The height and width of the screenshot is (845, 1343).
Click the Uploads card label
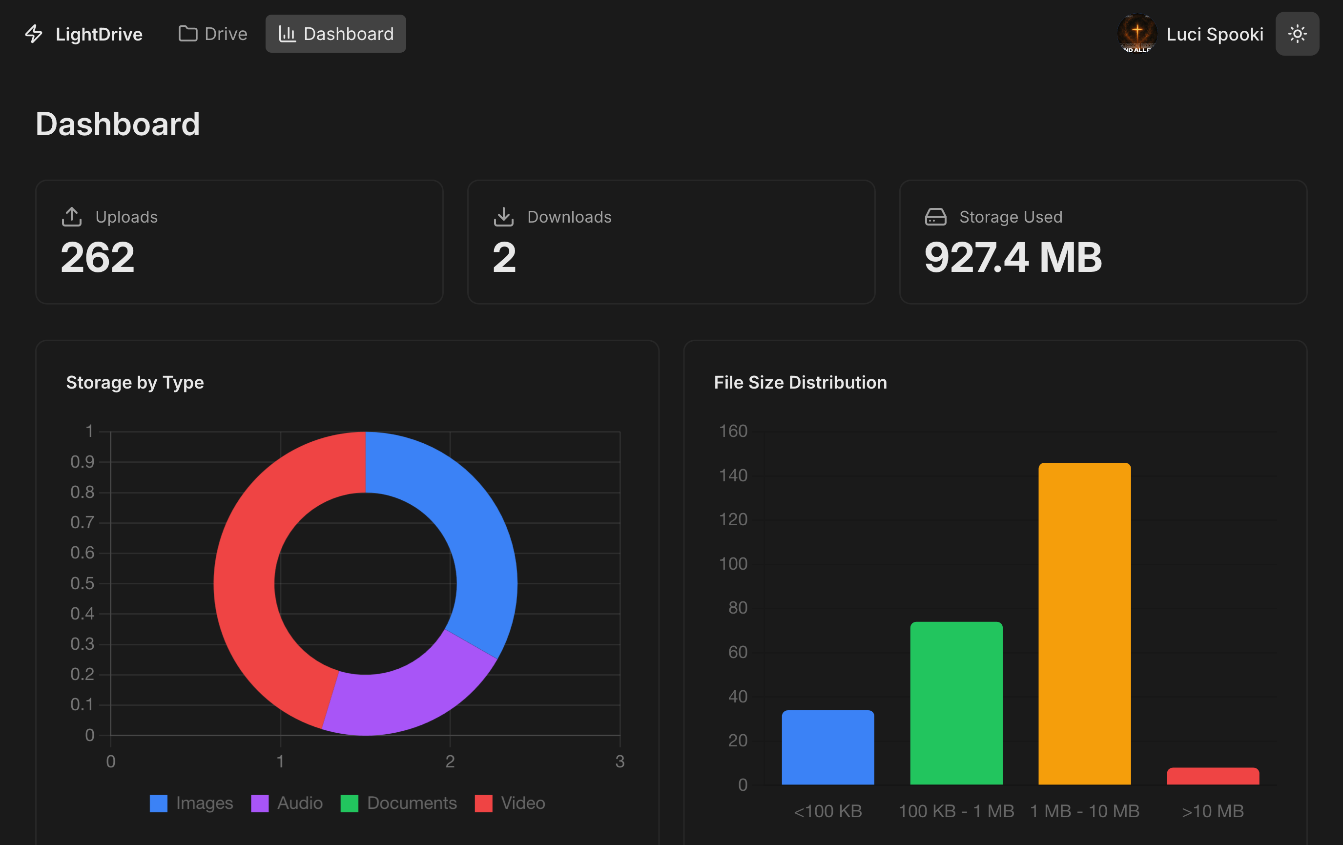pos(126,217)
